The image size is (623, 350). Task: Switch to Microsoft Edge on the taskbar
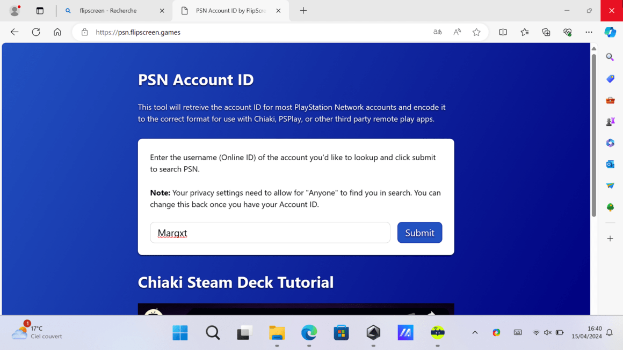tap(309, 332)
